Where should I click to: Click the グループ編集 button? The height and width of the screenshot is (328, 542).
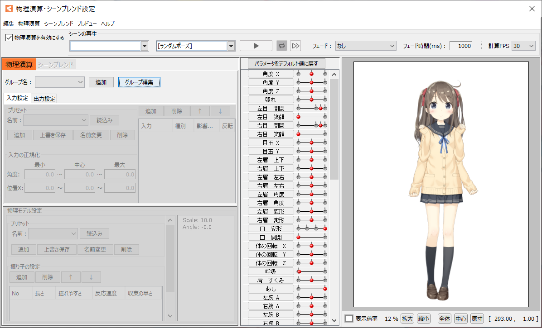[139, 82]
